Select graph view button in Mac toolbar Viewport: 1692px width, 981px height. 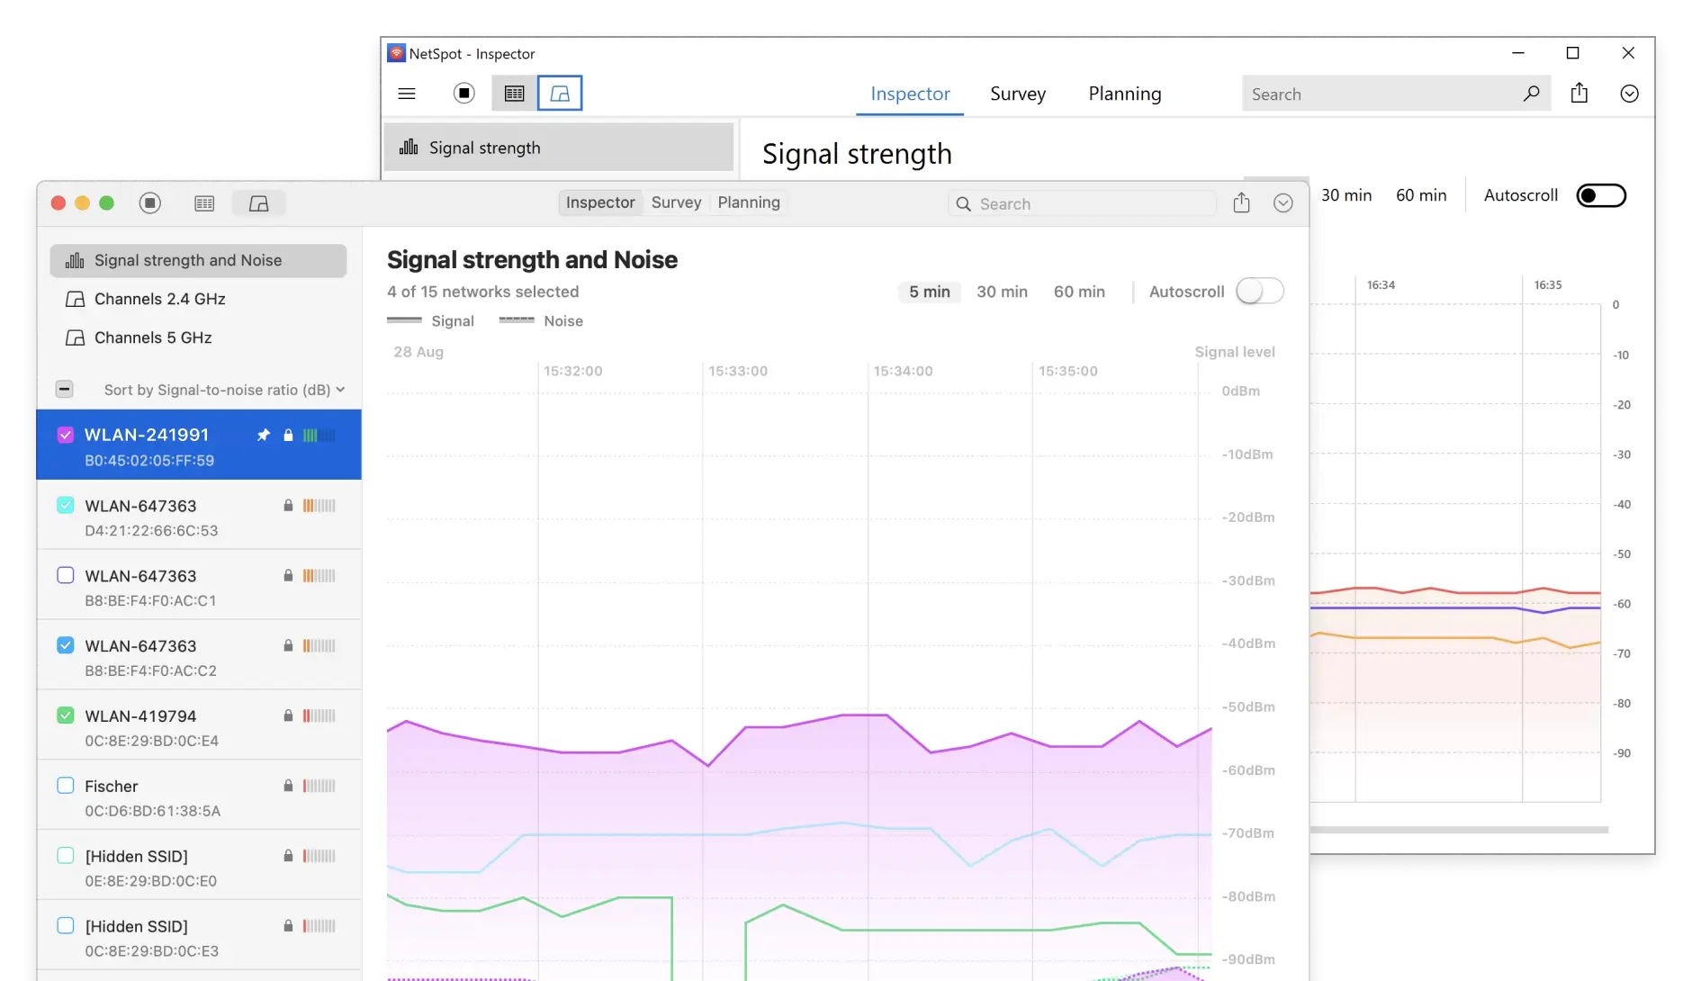tap(258, 203)
